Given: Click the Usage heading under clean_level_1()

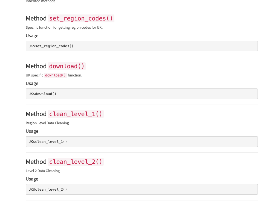Looking at the screenshot, I should point(32,131).
